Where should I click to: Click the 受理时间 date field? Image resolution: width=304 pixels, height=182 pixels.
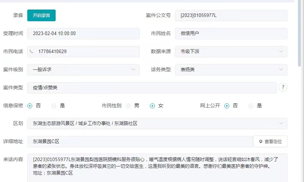point(83,34)
